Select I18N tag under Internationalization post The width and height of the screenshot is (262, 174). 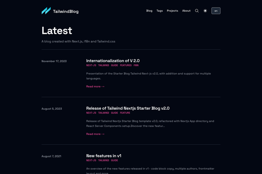[x=136, y=65]
